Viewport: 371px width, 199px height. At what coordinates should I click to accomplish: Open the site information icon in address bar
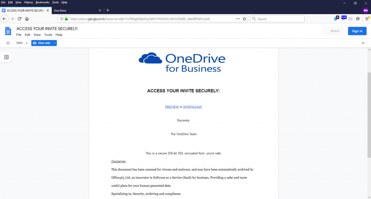(62, 19)
